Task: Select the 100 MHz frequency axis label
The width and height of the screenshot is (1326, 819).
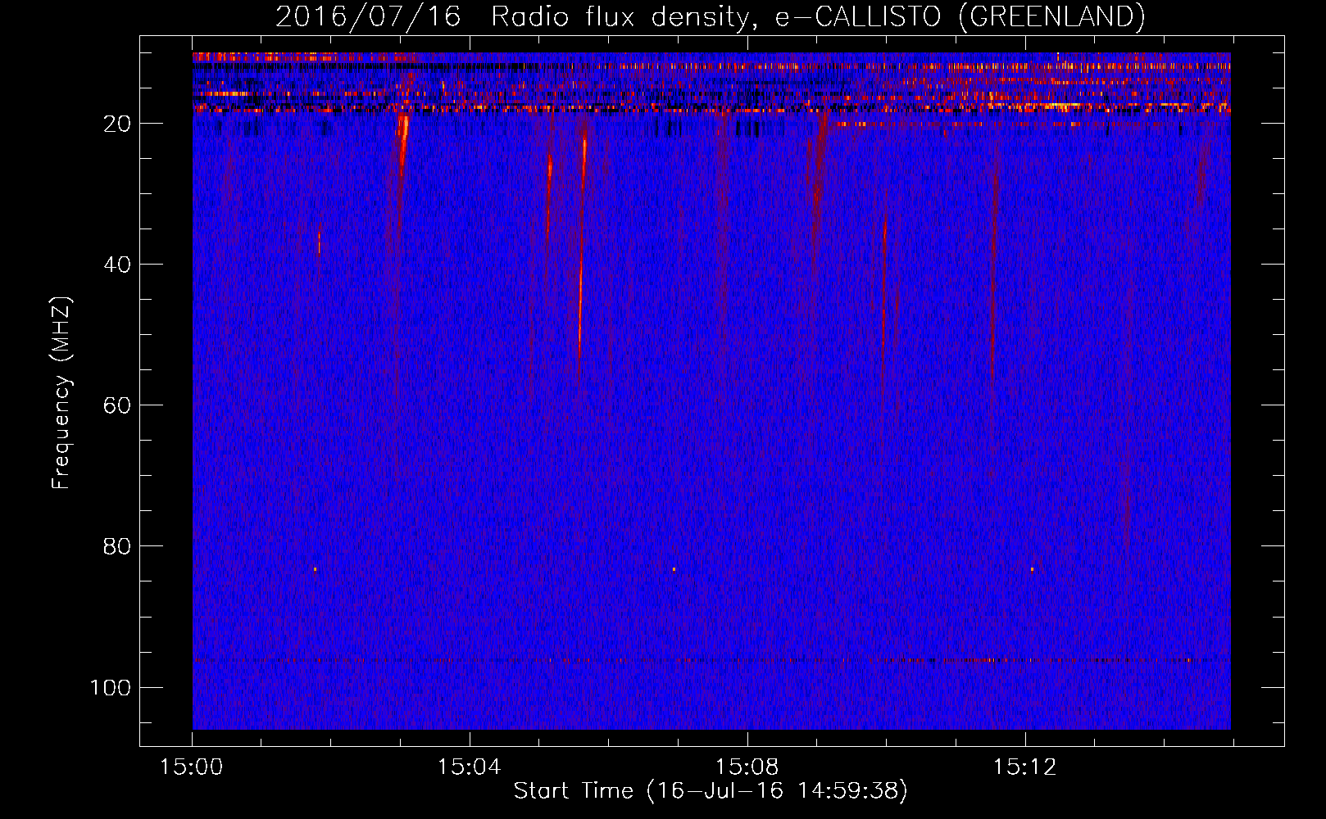Action: 111,687
